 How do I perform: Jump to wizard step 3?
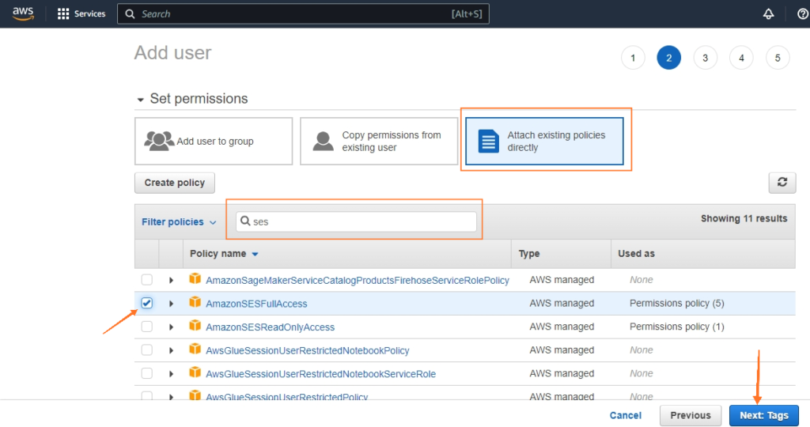coord(705,58)
